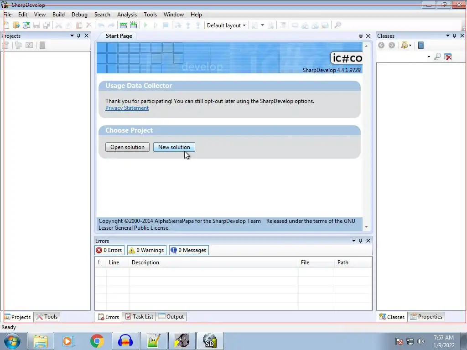Click the Paste clipboard toolbar icon
Screen dimensions: 467x350
pos(79,26)
